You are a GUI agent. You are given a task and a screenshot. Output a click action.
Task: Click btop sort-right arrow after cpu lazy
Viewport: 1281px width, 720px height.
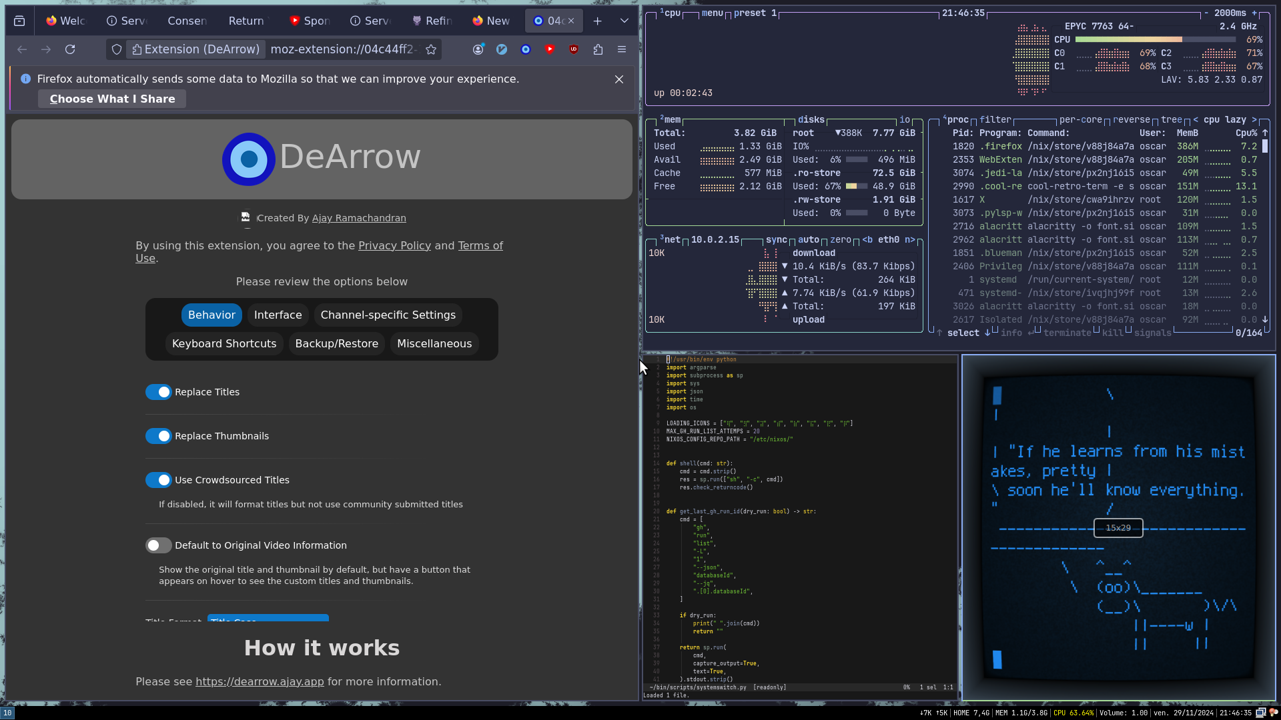[x=1254, y=119]
